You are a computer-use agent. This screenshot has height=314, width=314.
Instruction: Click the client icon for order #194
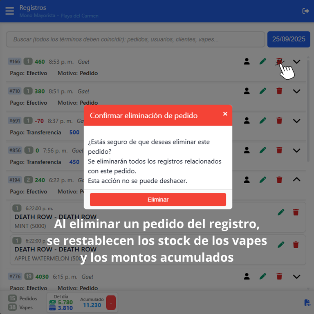coord(247,180)
